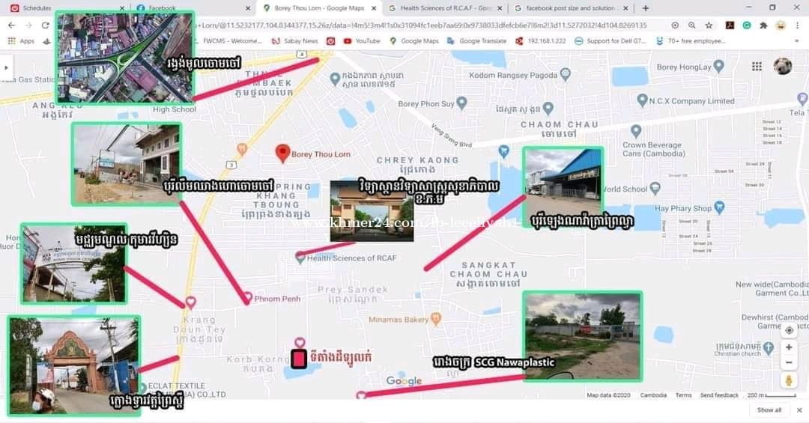Click the Google account profile avatar
This screenshot has height=423, width=809.
(783, 66)
